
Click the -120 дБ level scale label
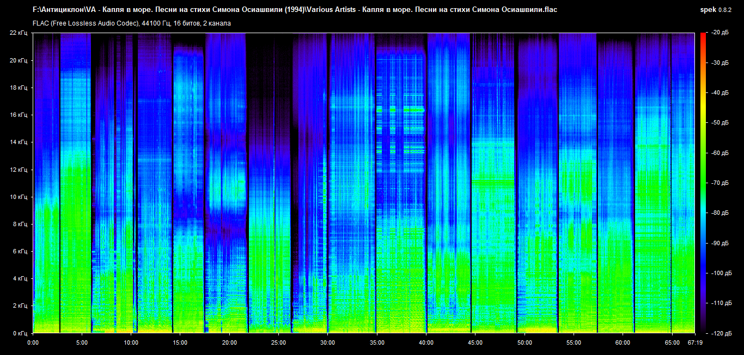point(722,333)
